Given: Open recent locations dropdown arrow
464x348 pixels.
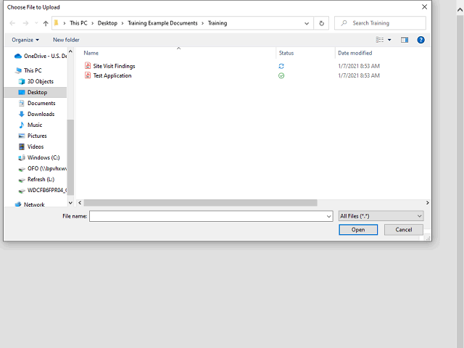Looking at the screenshot, I should [x=36, y=23].
